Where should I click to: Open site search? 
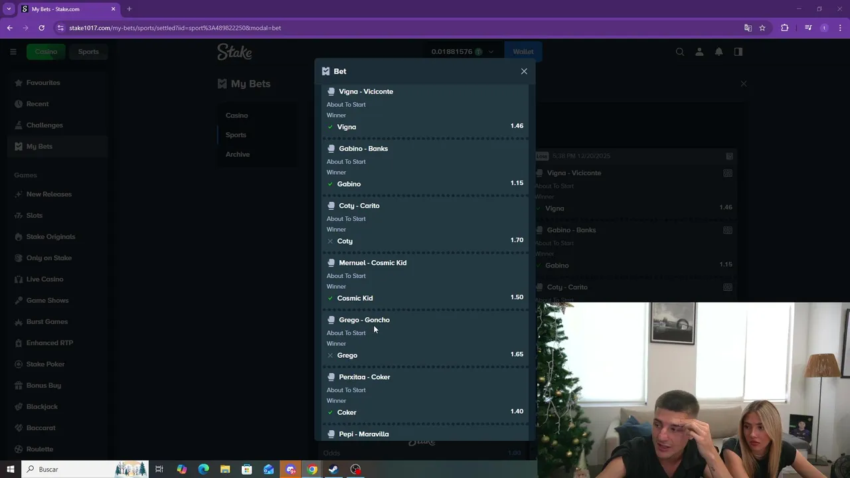click(x=680, y=52)
